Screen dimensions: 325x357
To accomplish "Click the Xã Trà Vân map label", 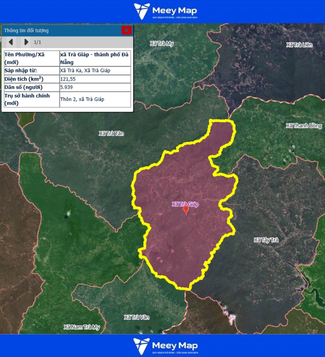I will (x=137, y=317).
